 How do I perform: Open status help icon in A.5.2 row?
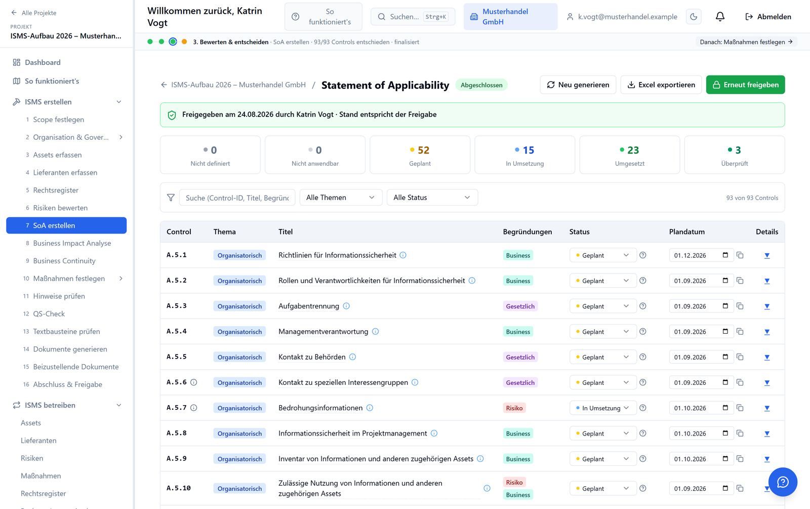tap(643, 281)
